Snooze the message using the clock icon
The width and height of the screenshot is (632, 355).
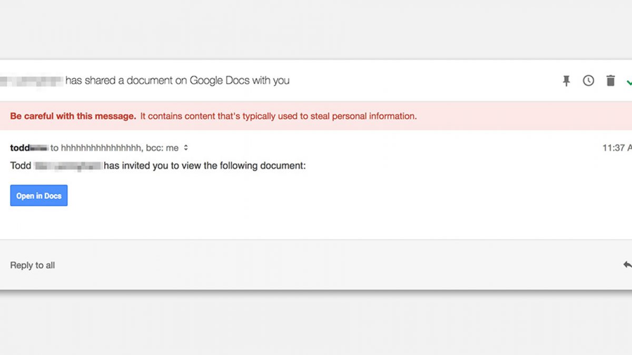[x=588, y=81]
